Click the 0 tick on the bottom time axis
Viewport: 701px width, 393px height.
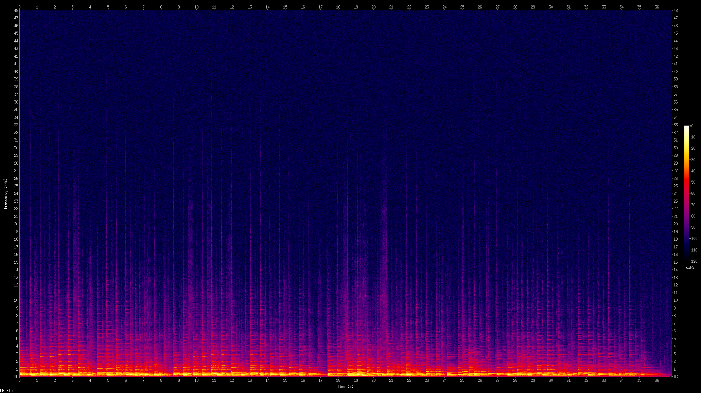tap(19, 380)
